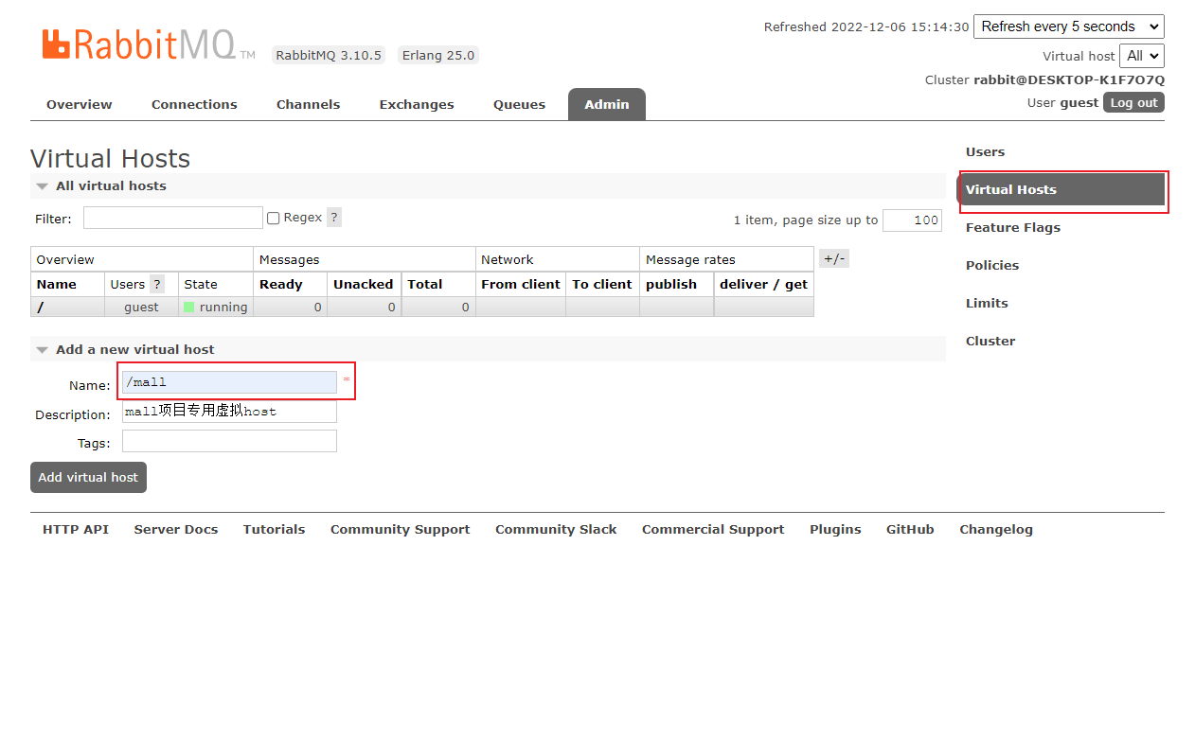The height and width of the screenshot is (739, 1195).
Task: Open the Server Docs link
Action: pos(176,530)
